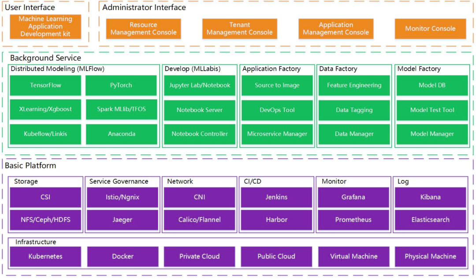The height and width of the screenshot is (279, 476).
Task: Click the Istio/Ngnix block
Action: [123, 197]
